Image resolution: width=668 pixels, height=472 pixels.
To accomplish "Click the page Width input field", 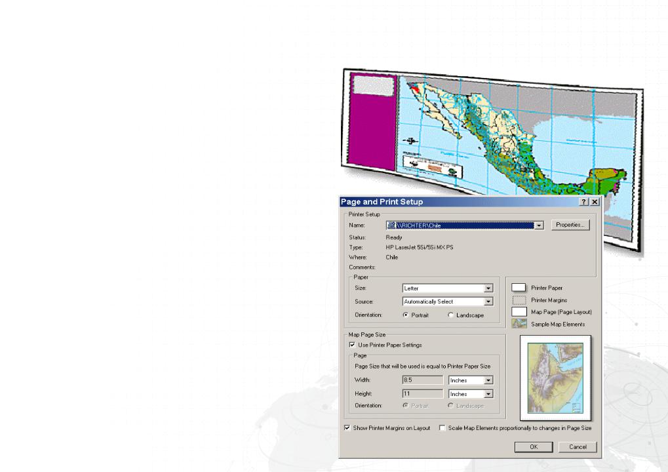I will pyautogui.click(x=423, y=380).
